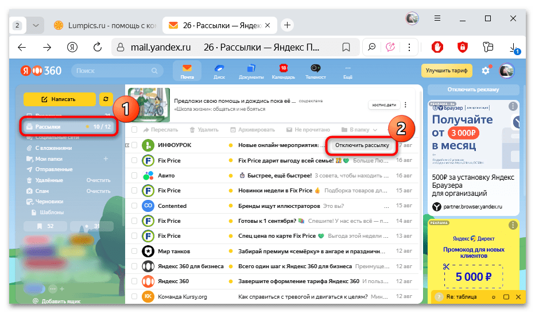Image resolution: width=535 pixels, height=313 pixels.
Task: Expand the В папку dropdown
Action: point(359,130)
